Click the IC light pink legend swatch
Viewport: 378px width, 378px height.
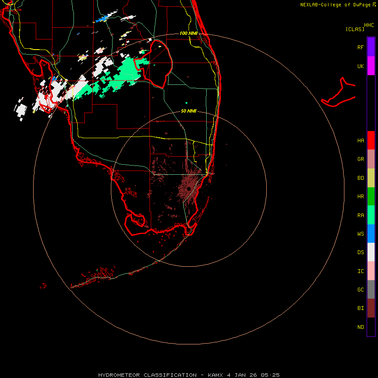pyautogui.click(x=371, y=271)
